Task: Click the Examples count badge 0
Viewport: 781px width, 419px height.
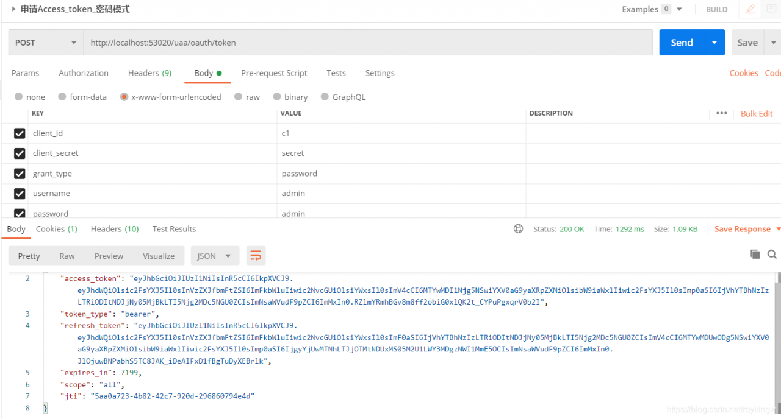Action: coord(666,9)
